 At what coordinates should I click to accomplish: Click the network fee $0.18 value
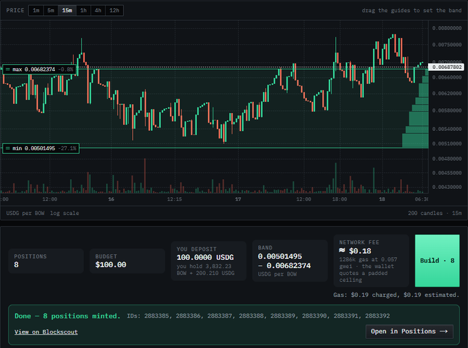point(355,251)
